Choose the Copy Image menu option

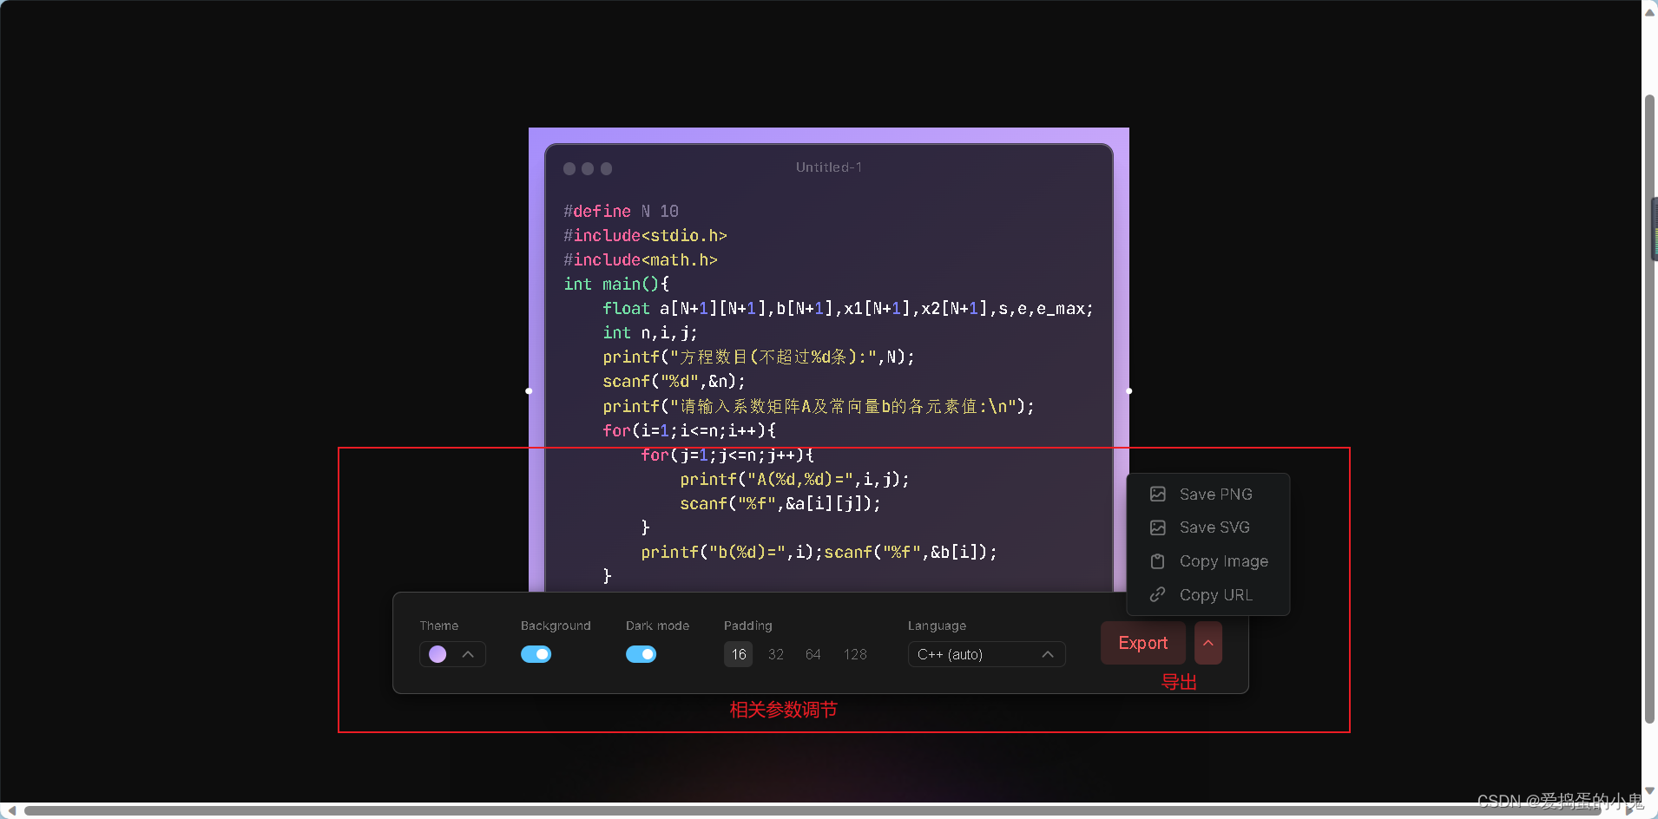(1207, 561)
